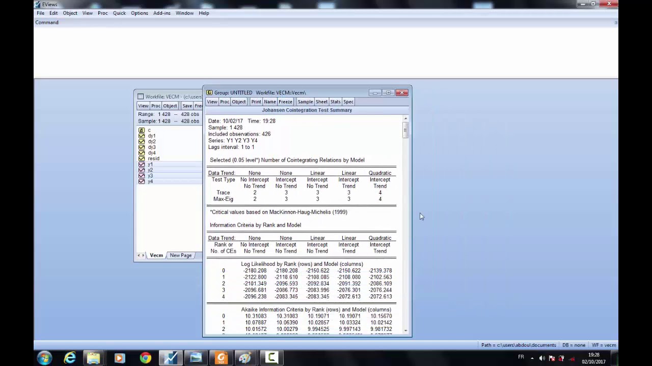Click Proc button in Workfile window toolbar
The height and width of the screenshot is (366, 652).
click(156, 106)
